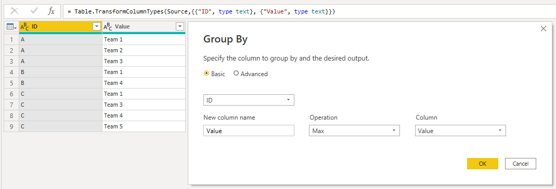The image size is (556, 189).
Task: Click cell 'Team 4' in row 8
Action: point(144,115)
